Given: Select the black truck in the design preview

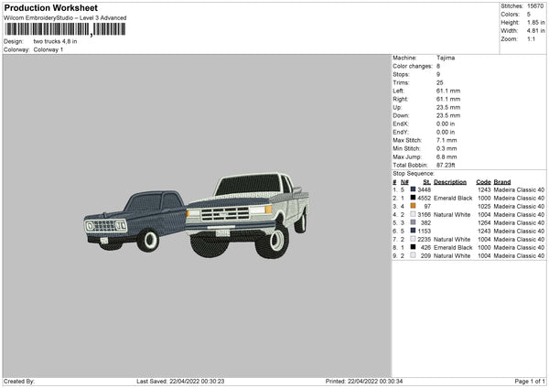Looking at the screenshot, I should tap(128, 220).
